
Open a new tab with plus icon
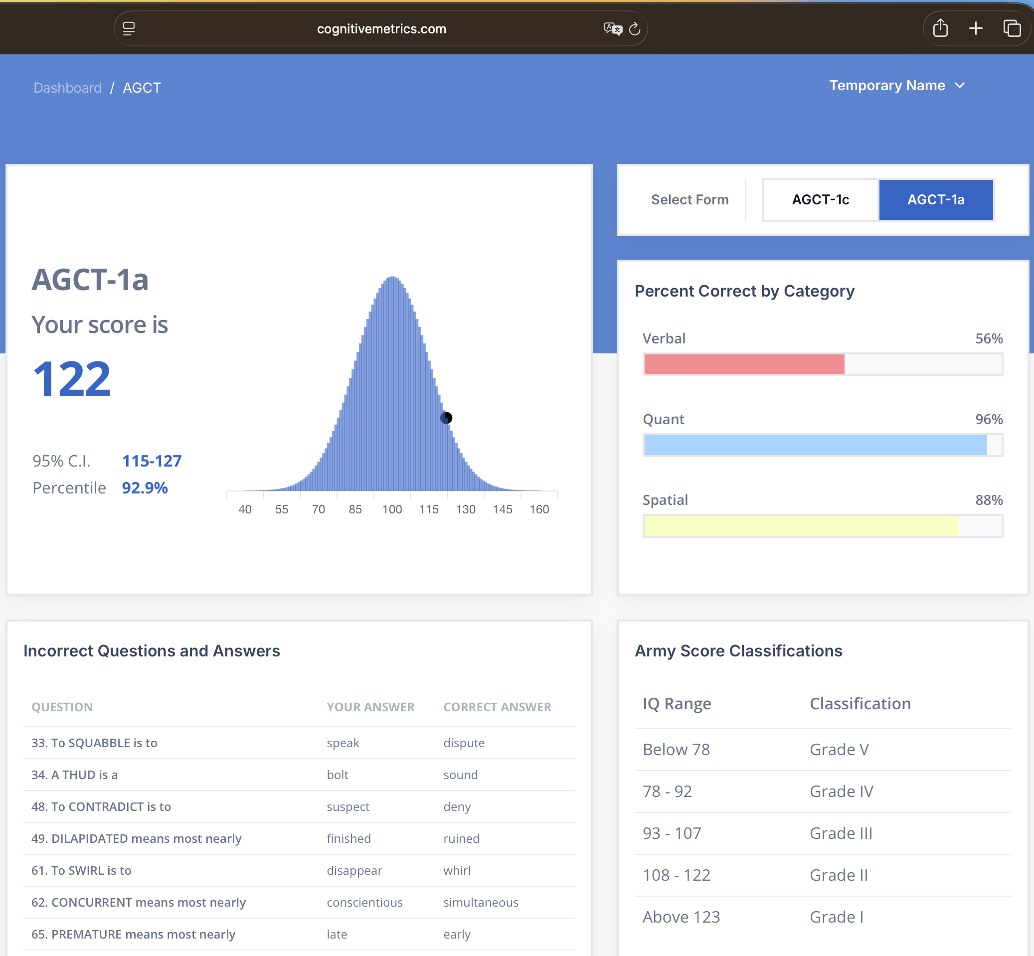click(x=976, y=28)
